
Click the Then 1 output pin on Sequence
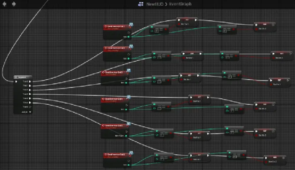(x=30, y=85)
